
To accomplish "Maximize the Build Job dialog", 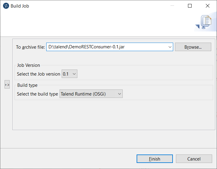I will [x=190, y=6].
